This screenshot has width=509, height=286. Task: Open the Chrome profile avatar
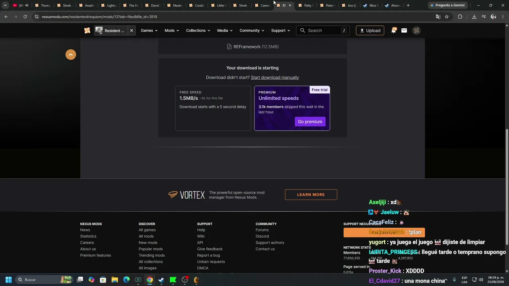tap(493, 17)
